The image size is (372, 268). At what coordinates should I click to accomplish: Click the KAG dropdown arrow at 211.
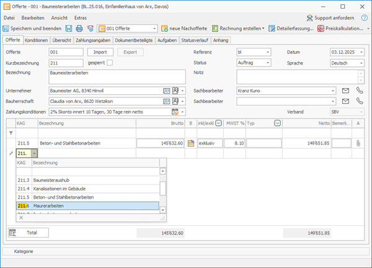tap(34, 154)
